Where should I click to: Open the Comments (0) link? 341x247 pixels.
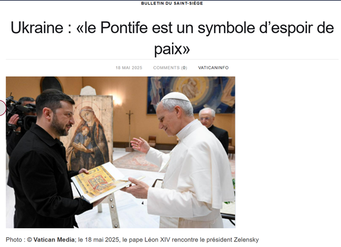(170, 67)
